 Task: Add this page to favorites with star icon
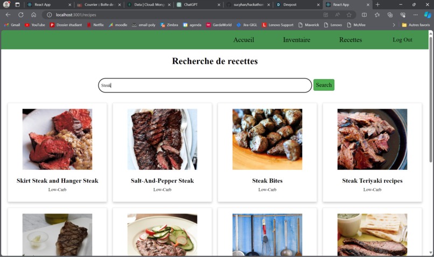coord(349,15)
